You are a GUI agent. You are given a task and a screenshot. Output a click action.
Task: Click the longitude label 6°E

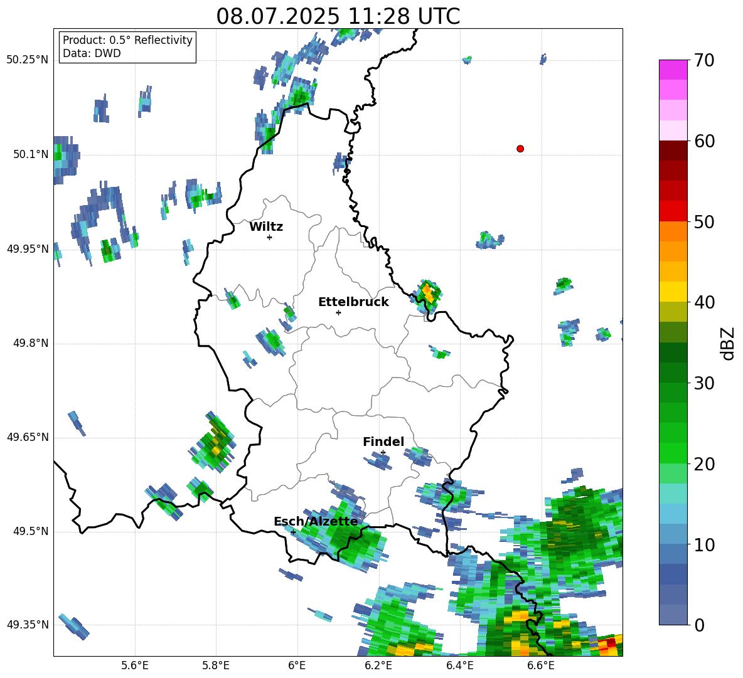click(297, 665)
